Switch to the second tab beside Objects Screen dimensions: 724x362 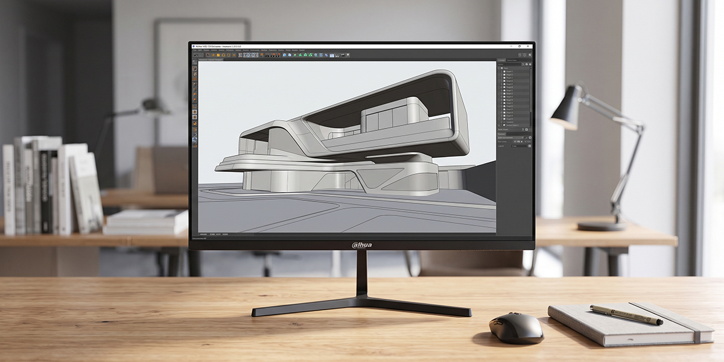(512, 60)
